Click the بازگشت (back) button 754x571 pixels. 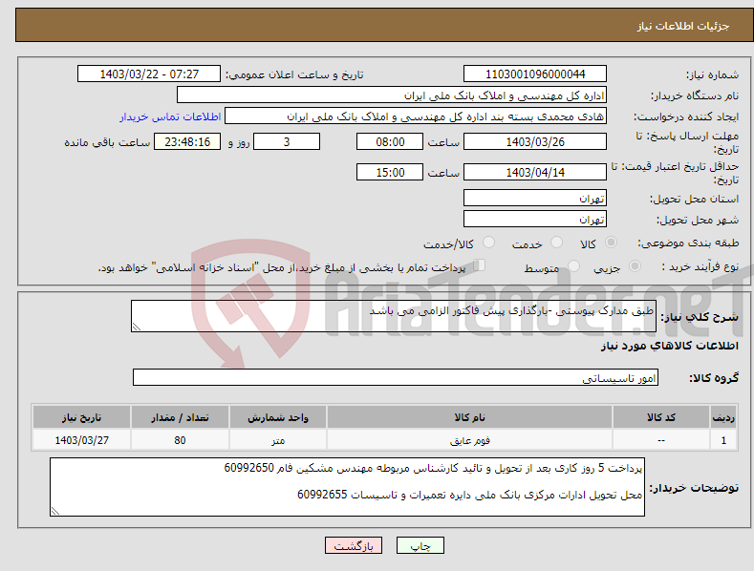point(354,545)
